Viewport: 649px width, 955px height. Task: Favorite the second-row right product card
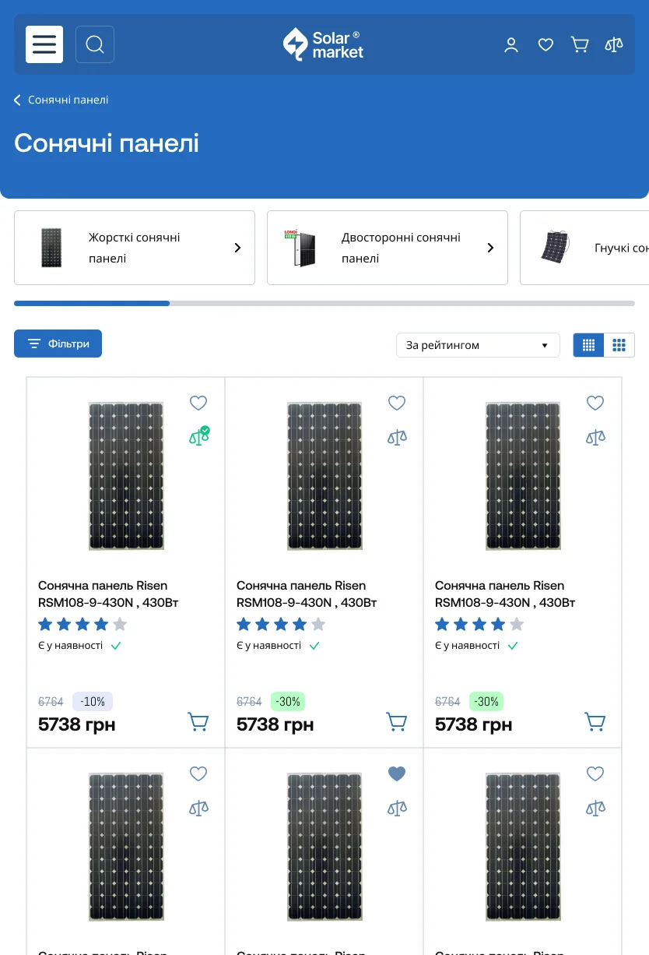click(595, 774)
